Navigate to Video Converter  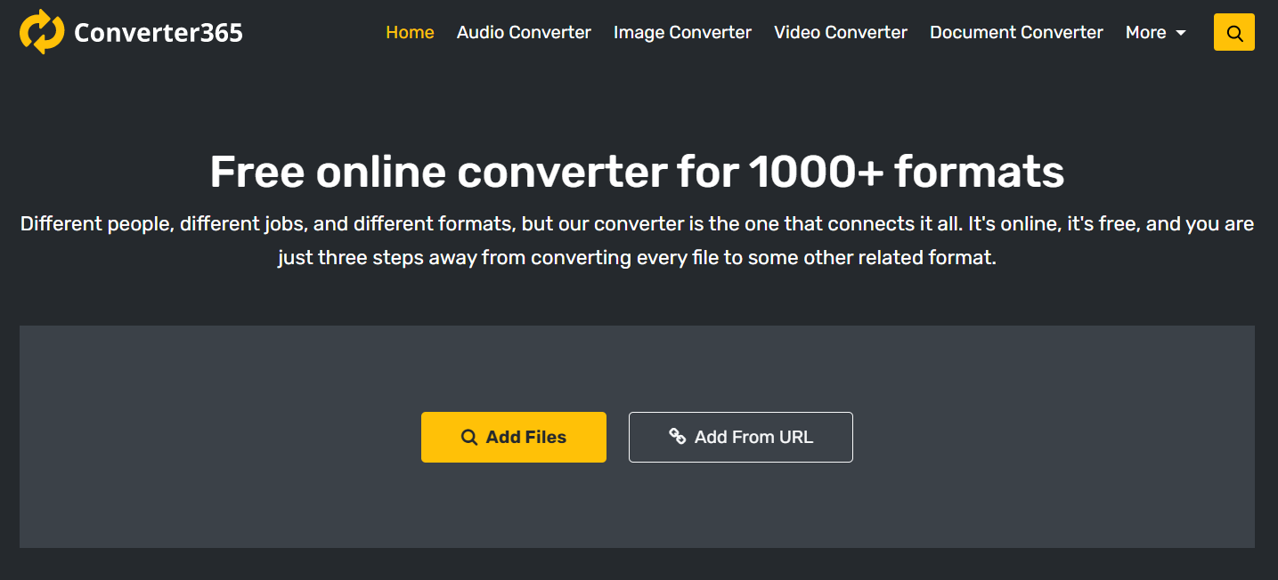[840, 33]
